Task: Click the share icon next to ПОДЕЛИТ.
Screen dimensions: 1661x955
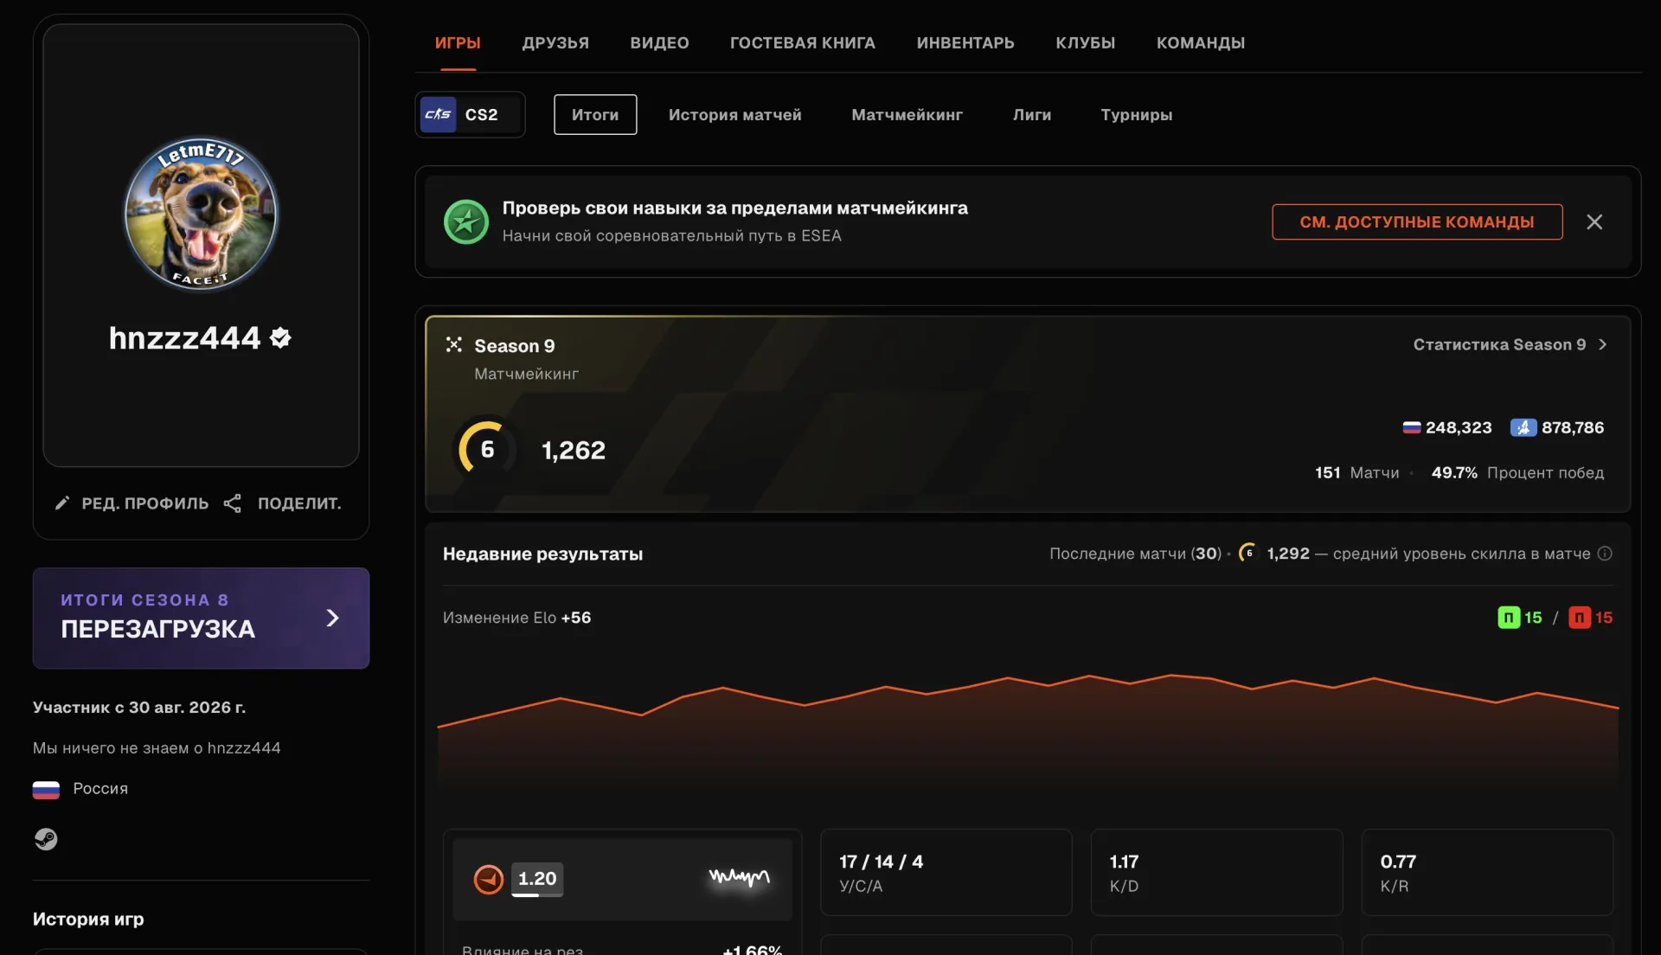Action: click(x=232, y=503)
